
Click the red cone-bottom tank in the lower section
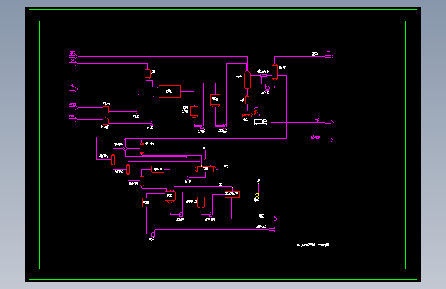170,197
